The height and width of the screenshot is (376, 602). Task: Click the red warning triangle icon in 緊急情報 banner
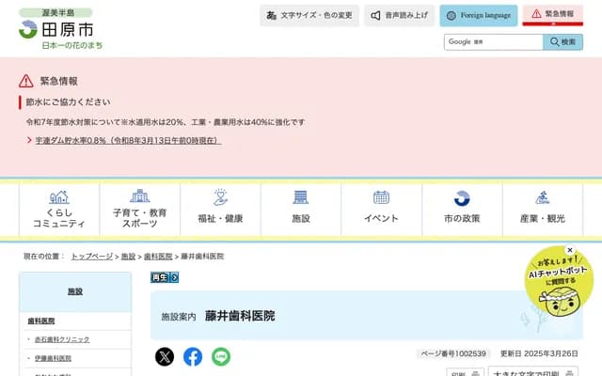tap(26, 81)
